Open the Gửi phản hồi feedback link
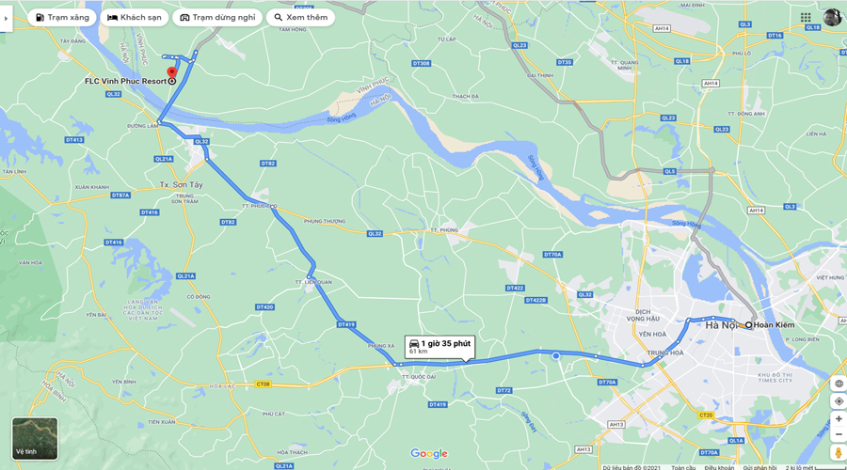This screenshot has height=470, width=847. coord(759,467)
